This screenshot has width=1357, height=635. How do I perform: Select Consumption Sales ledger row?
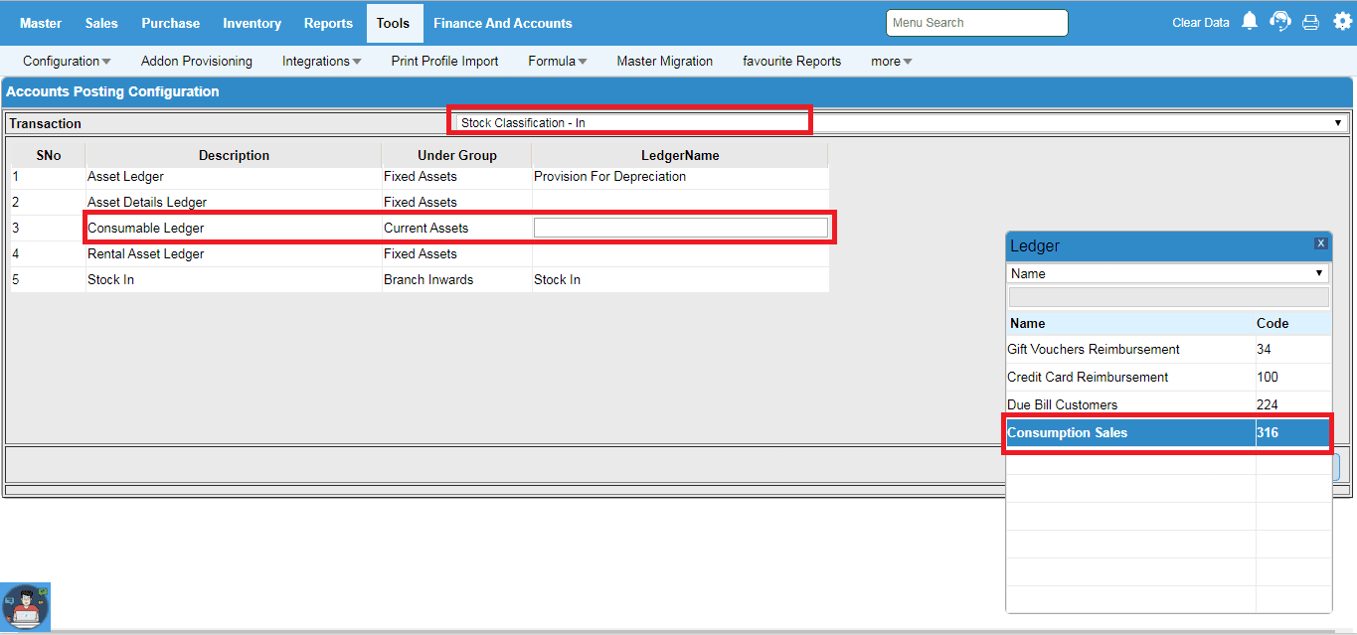(1168, 433)
